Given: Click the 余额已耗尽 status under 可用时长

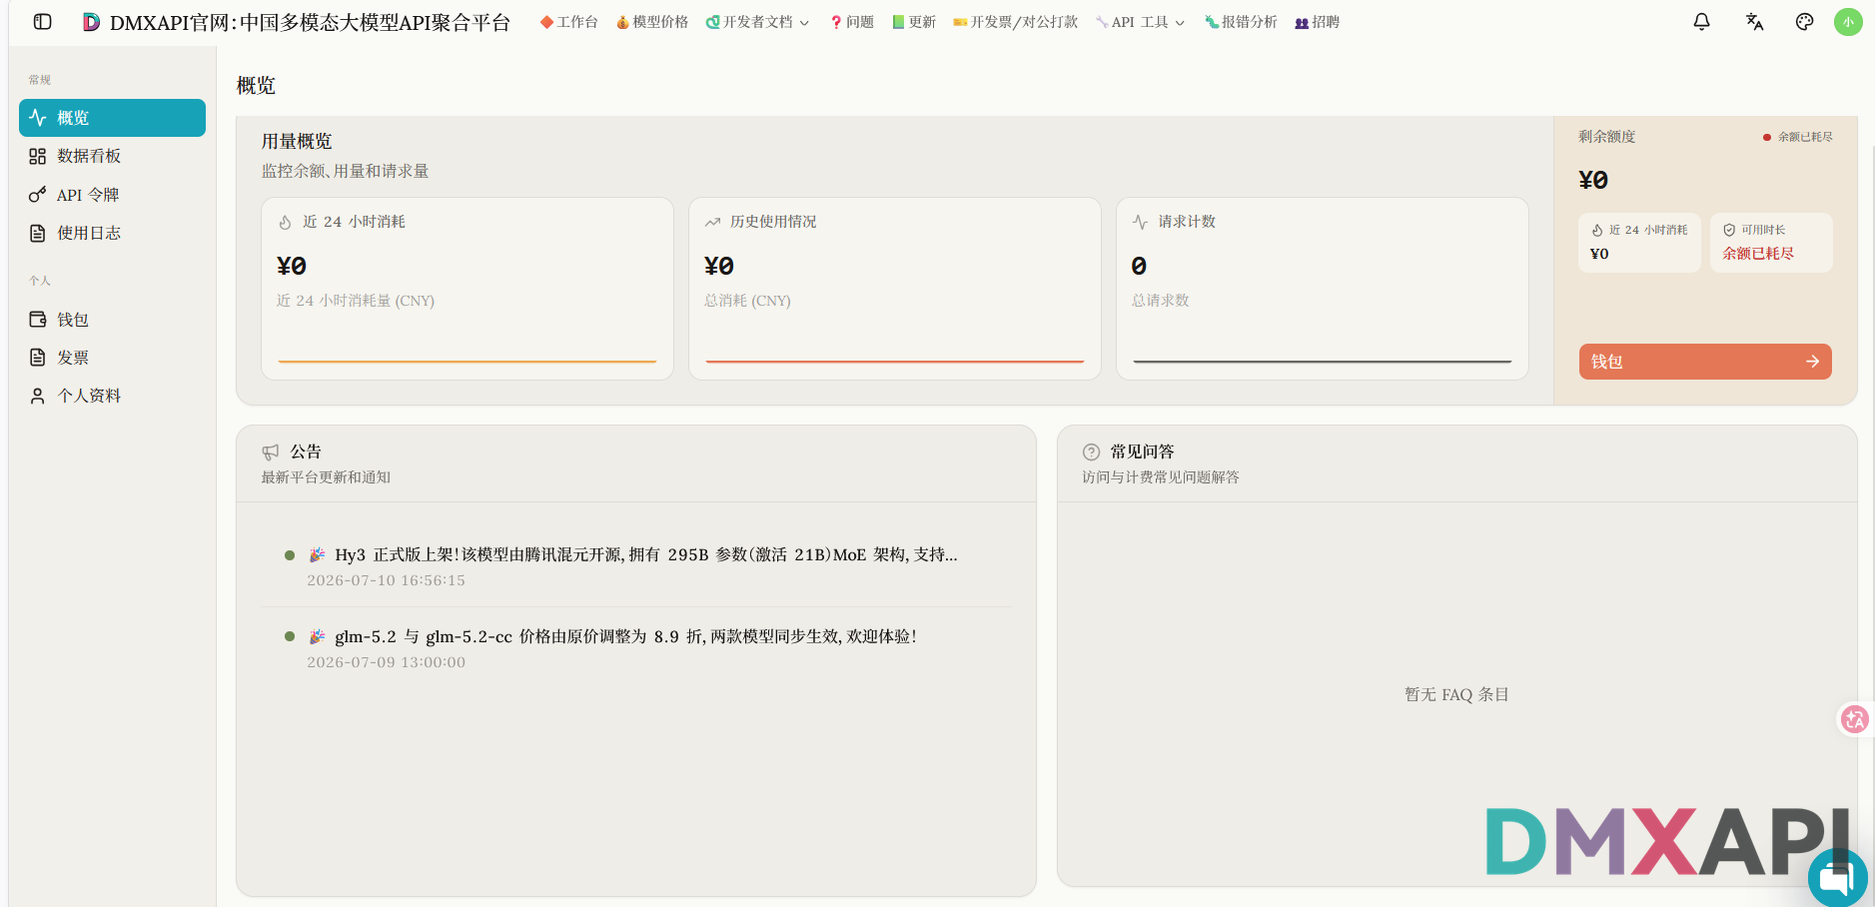Looking at the screenshot, I should pyautogui.click(x=1758, y=254).
